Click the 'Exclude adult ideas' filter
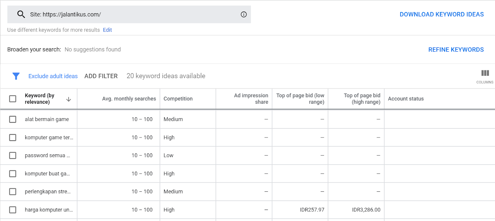The height and width of the screenshot is (221, 495). (53, 76)
